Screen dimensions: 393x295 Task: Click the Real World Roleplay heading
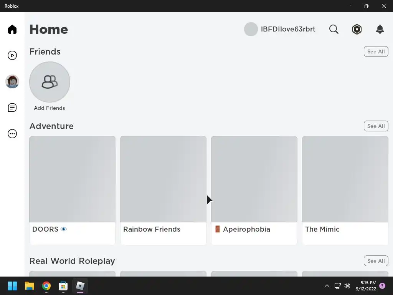point(72,261)
